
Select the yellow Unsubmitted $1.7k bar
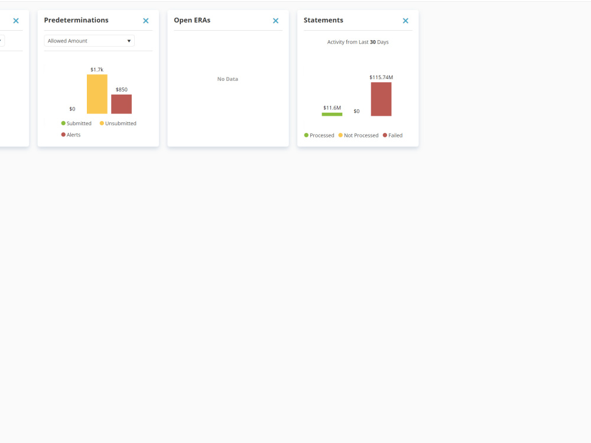point(97,94)
